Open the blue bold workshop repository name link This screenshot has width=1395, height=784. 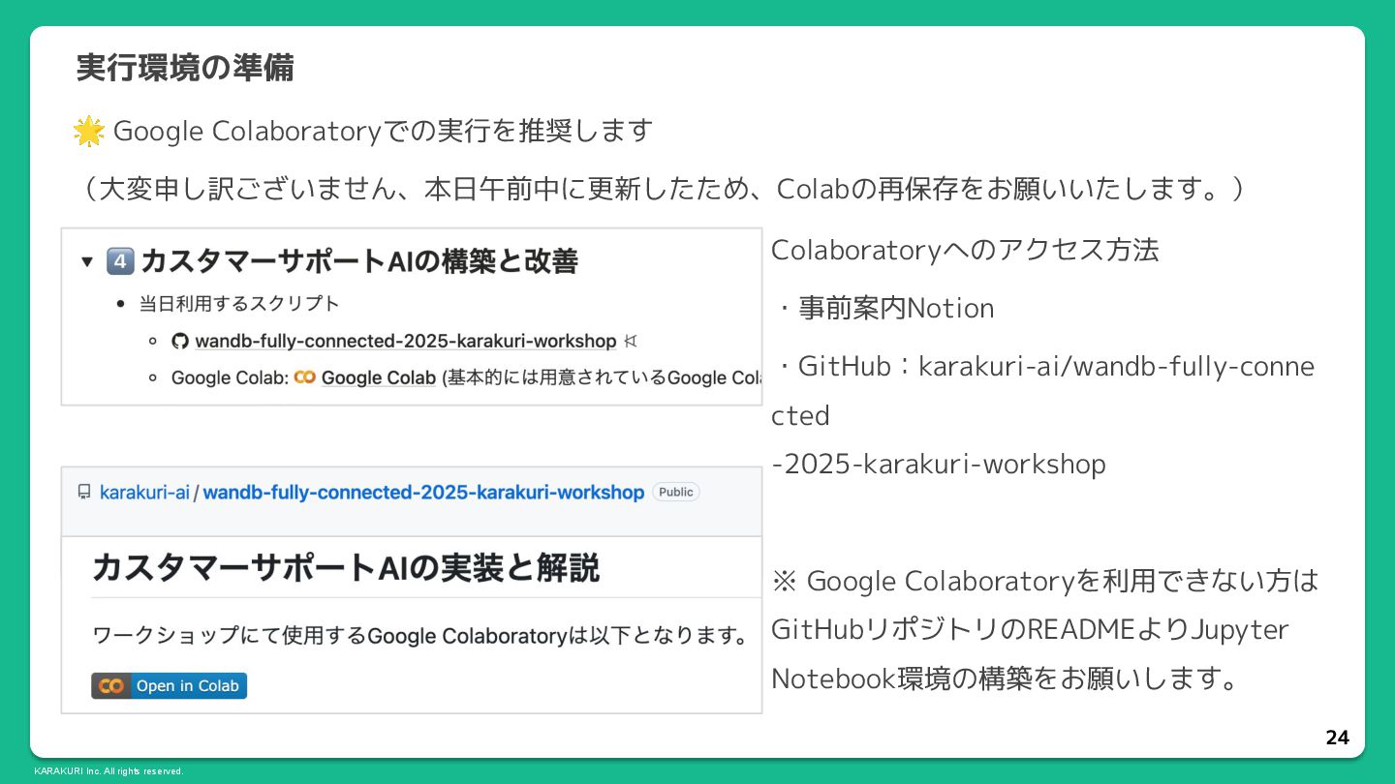point(423,492)
